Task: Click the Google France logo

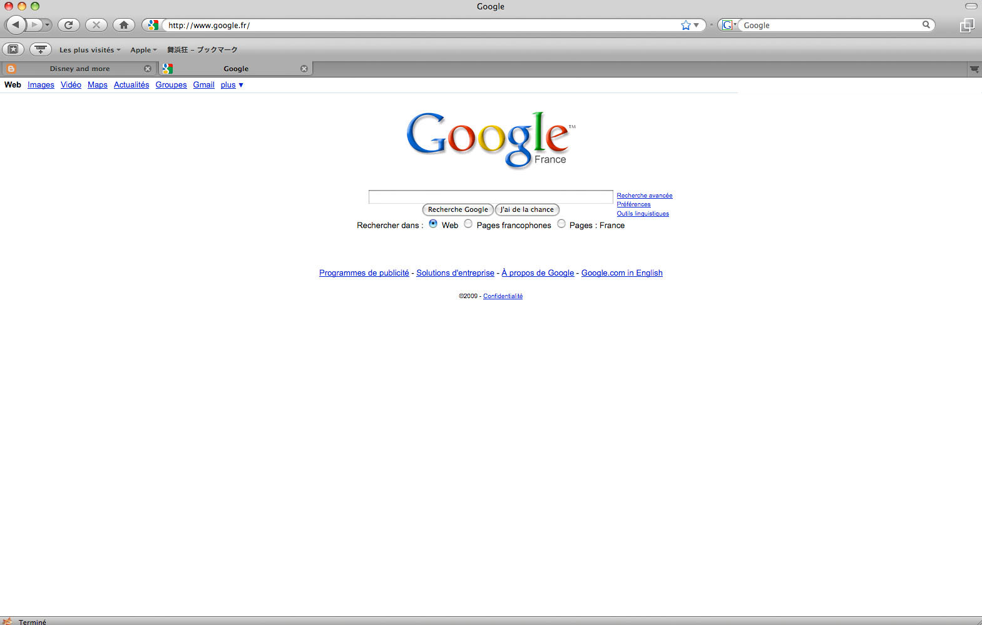Action: coord(491,140)
